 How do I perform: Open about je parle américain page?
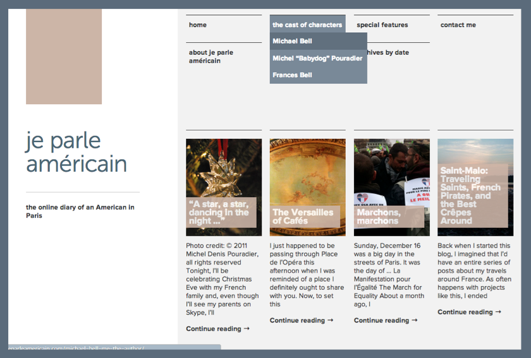tap(211, 57)
